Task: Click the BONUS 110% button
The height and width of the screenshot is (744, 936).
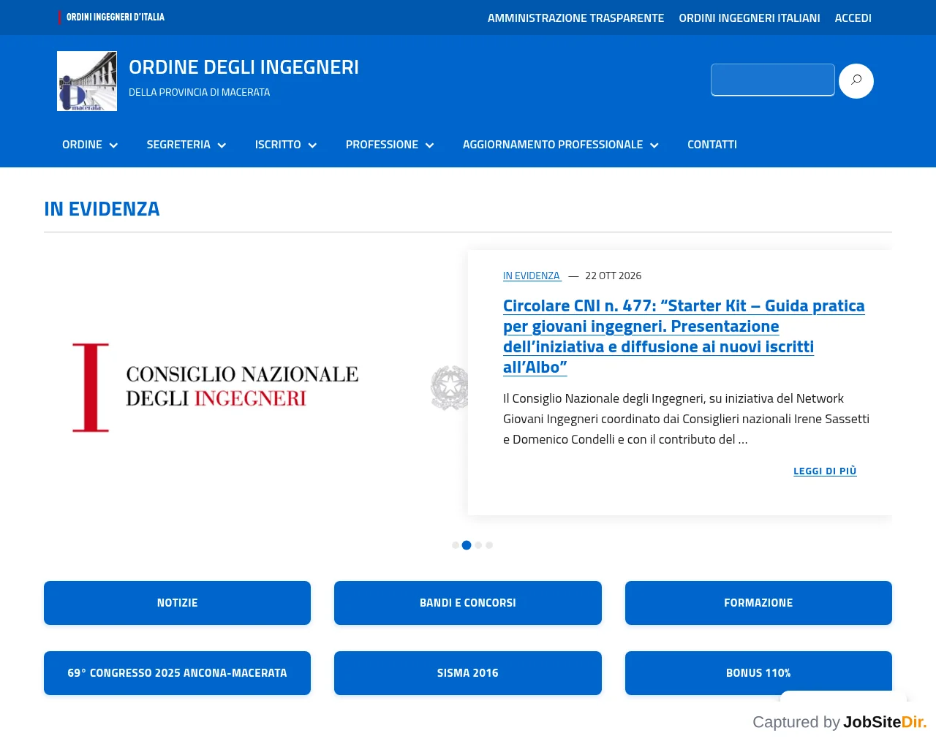Action: (758, 673)
